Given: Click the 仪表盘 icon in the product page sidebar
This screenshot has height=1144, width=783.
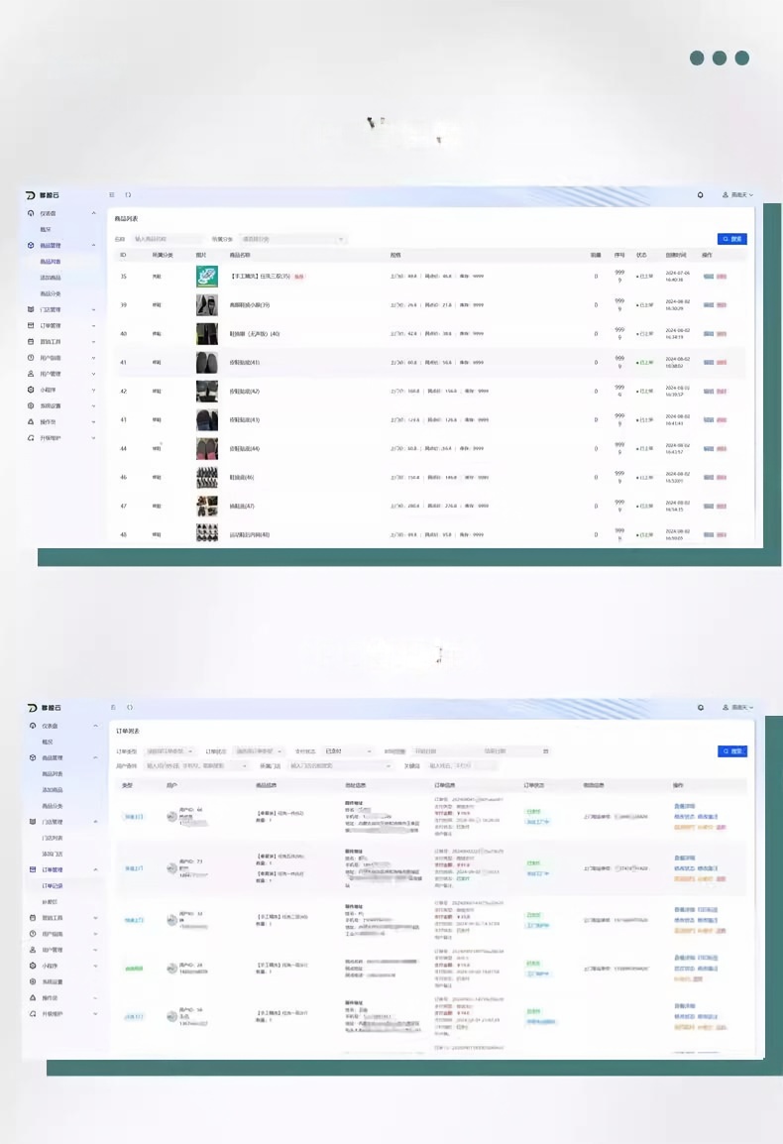Looking at the screenshot, I should (x=31, y=213).
